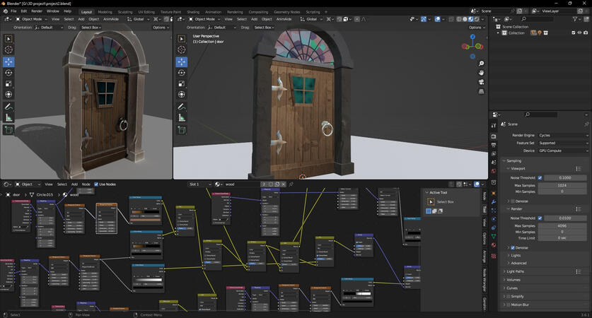Toggle the Use Nodes checkbox
592x318 pixels.
point(95,184)
